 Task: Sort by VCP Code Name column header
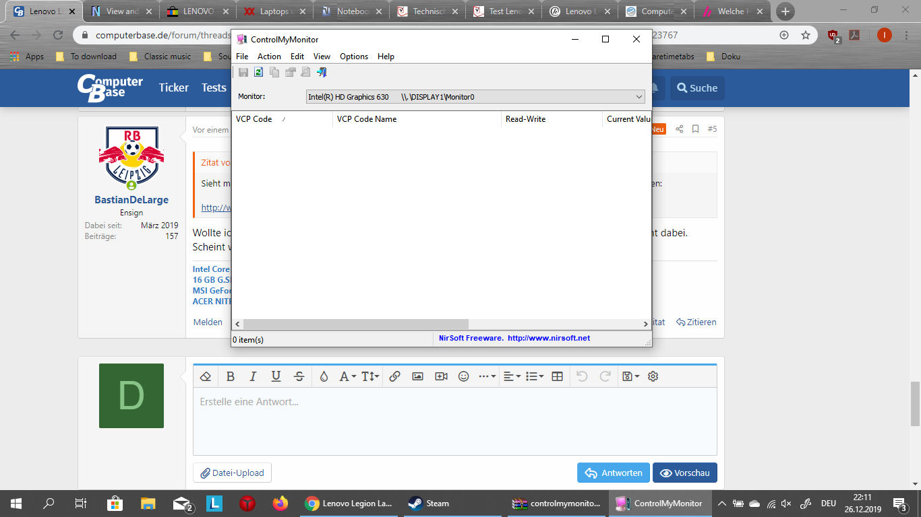417,119
